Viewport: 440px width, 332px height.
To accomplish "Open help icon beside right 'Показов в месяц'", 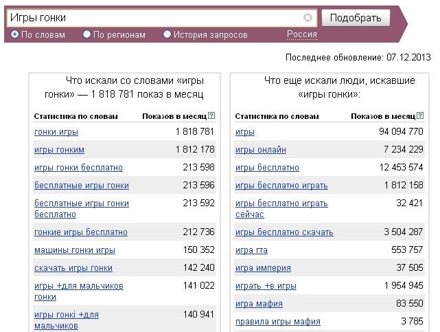I will click(x=420, y=115).
